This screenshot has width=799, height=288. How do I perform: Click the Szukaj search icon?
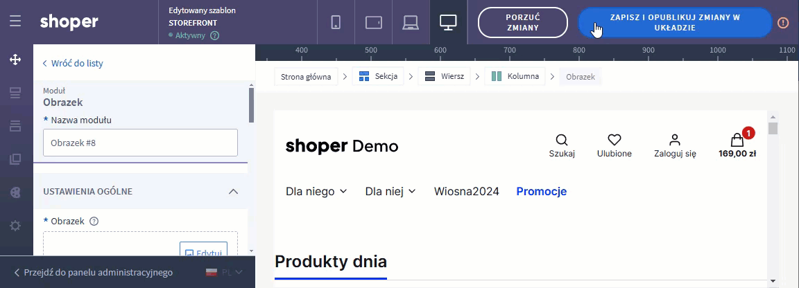pyautogui.click(x=562, y=140)
